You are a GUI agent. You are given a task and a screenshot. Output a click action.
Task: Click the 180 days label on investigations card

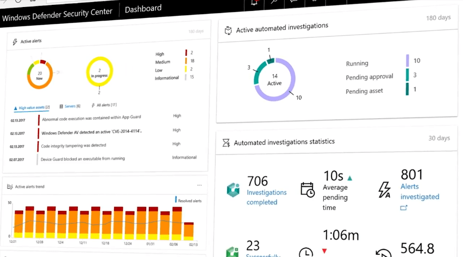(438, 18)
